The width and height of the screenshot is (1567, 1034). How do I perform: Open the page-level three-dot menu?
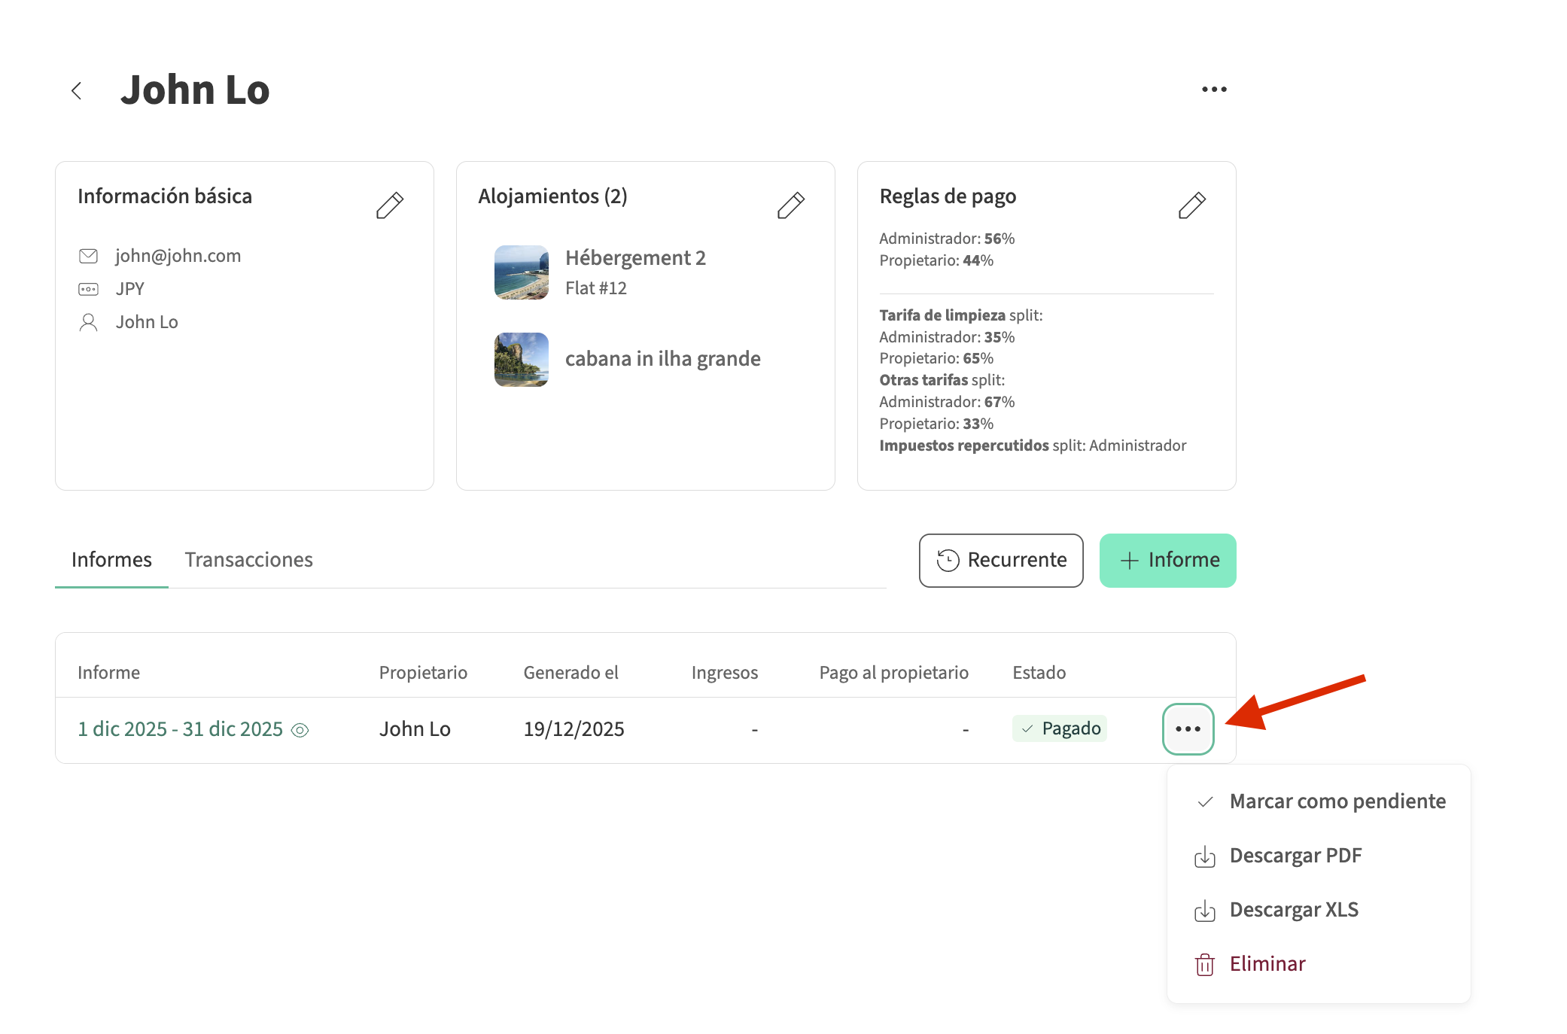click(x=1213, y=90)
